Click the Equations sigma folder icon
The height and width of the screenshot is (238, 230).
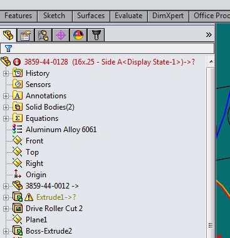click(x=18, y=118)
